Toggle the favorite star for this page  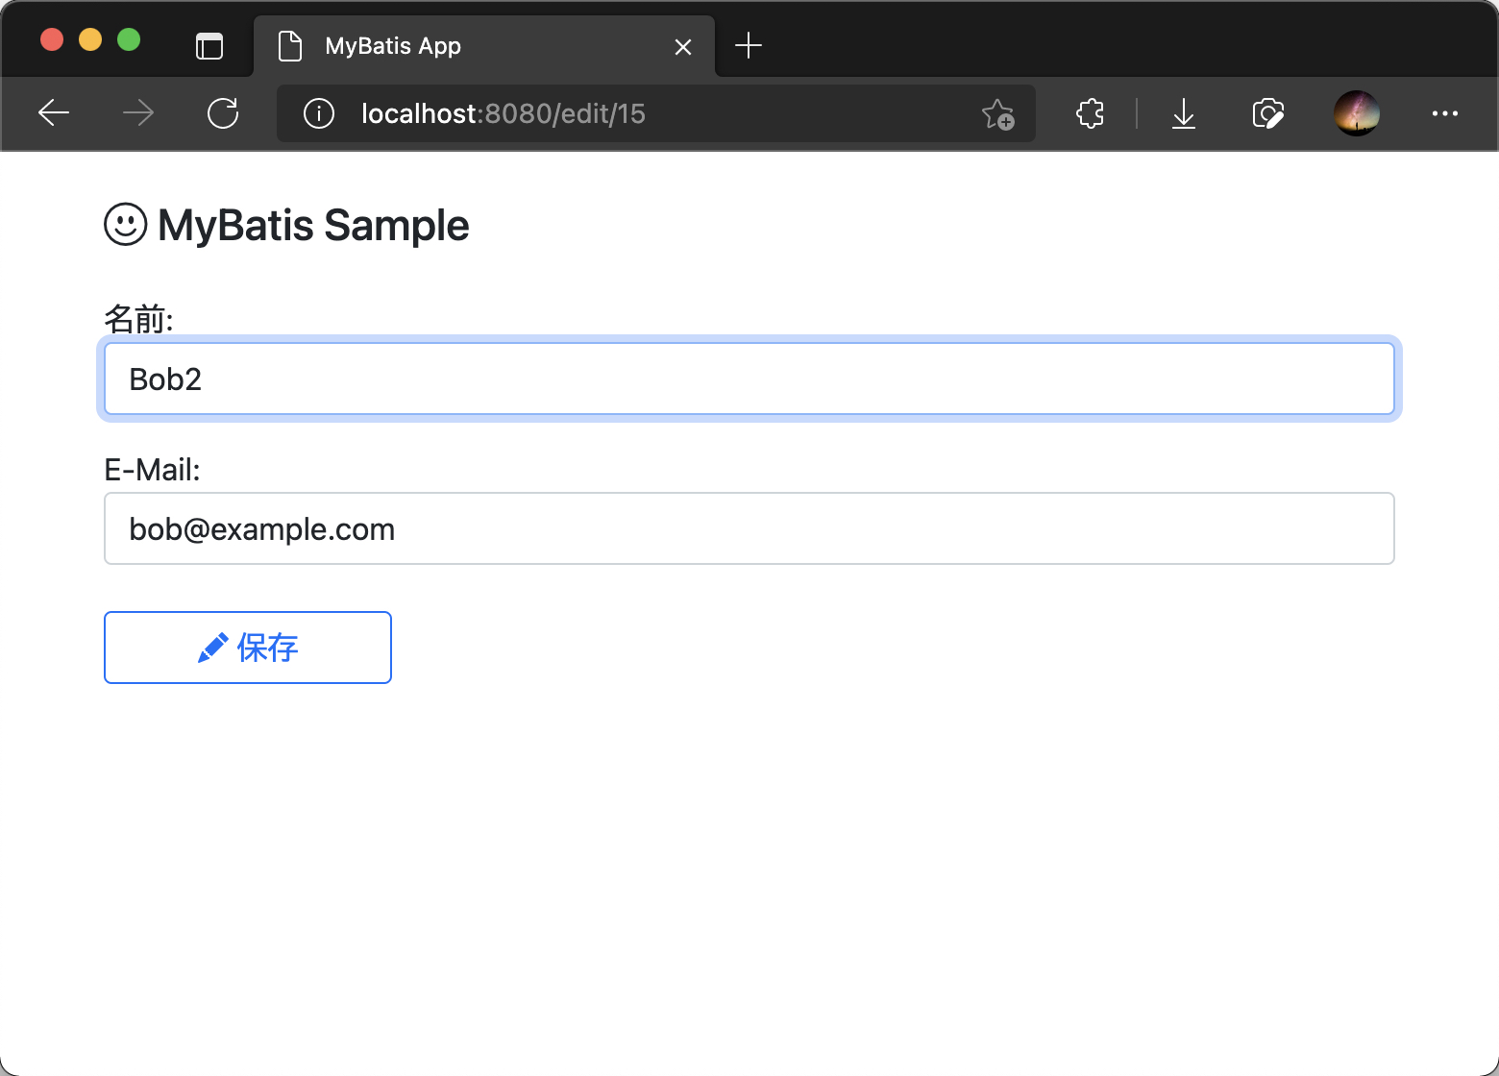coord(999,113)
